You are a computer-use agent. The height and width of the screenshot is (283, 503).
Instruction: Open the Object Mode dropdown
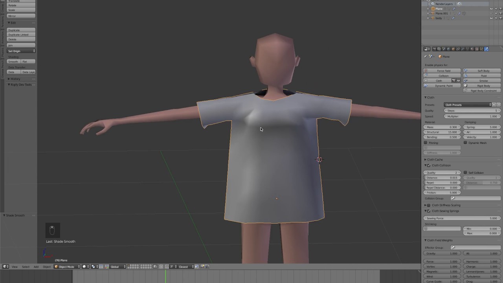(x=67, y=266)
